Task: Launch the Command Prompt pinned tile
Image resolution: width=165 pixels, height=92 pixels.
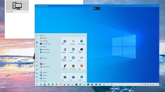Action: (x=81, y=49)
